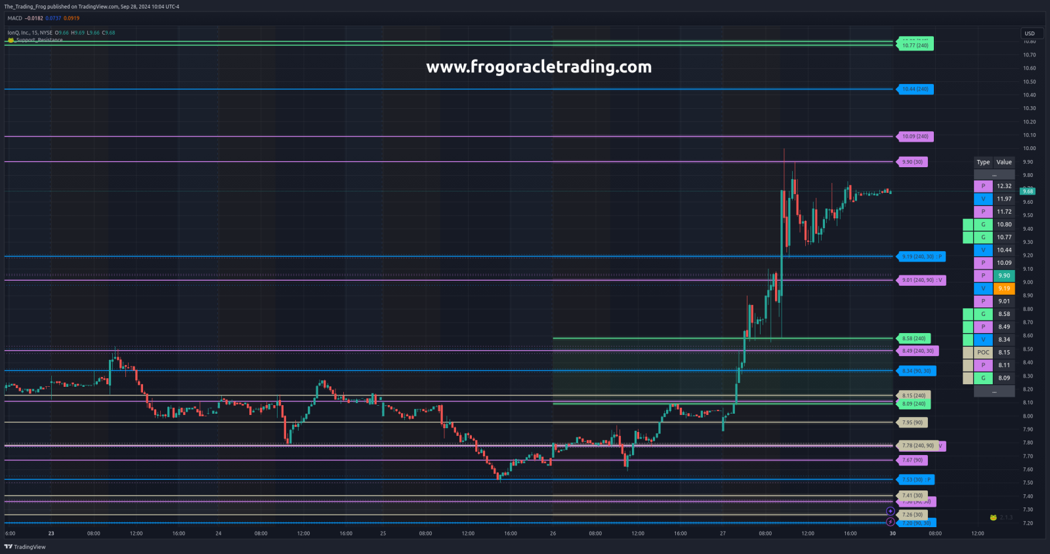
Task: Click the highlighted orange 9.19 table cell
Action: click(1004, 288)
